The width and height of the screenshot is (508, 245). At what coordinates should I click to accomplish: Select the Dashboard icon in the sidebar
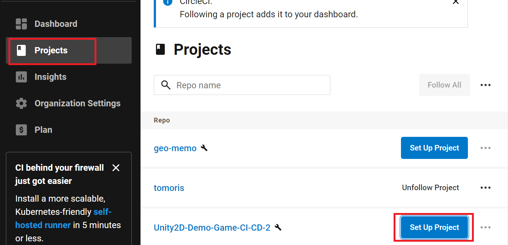(x=21, y=24)
